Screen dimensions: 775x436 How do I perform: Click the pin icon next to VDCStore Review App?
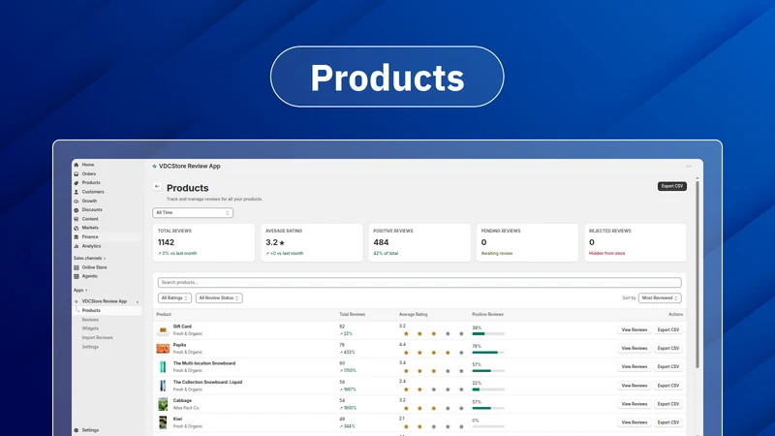point(138,301)
